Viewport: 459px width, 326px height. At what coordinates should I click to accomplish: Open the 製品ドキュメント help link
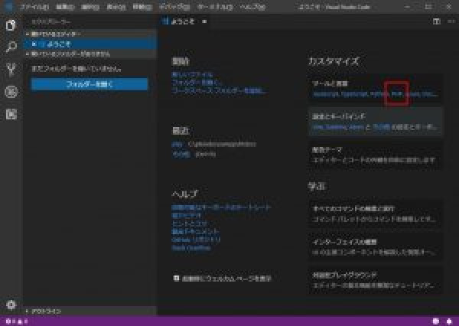coord(195,232)
